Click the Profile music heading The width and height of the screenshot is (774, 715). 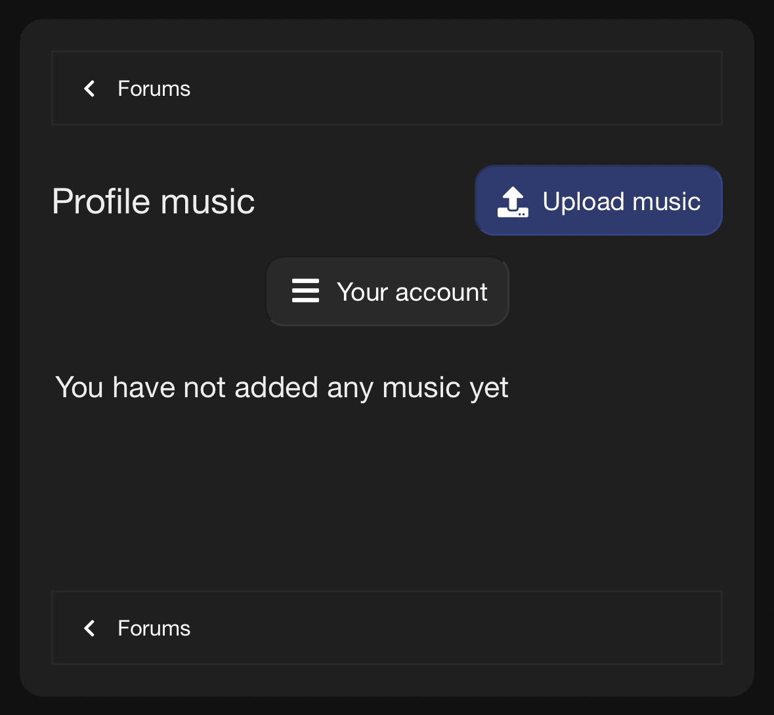[153, 201]
